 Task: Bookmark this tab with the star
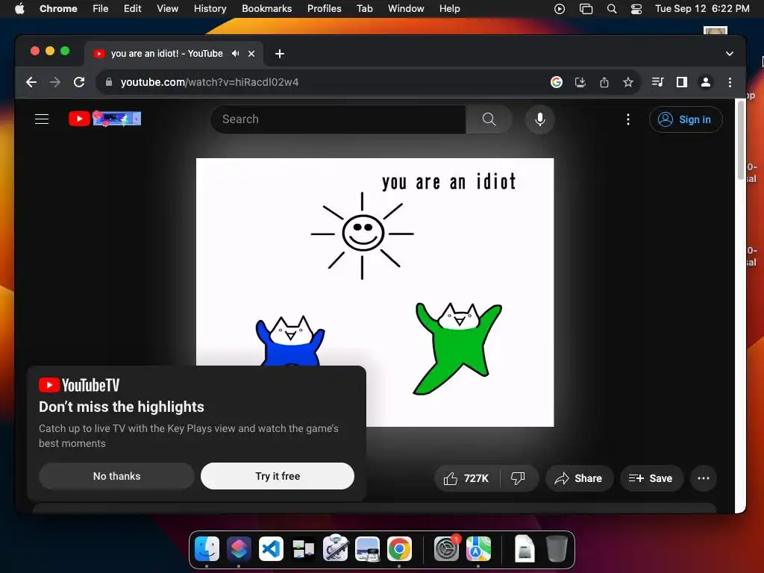pyautogui.click(x=628, y=82)
